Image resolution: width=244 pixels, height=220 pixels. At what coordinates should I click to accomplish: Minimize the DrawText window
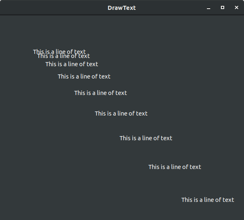pyautogui.click(x=209, y=8)
